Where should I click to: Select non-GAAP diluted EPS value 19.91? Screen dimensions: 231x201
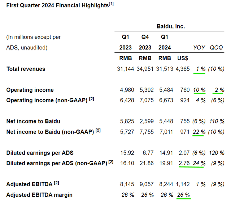tap(166, 163)
